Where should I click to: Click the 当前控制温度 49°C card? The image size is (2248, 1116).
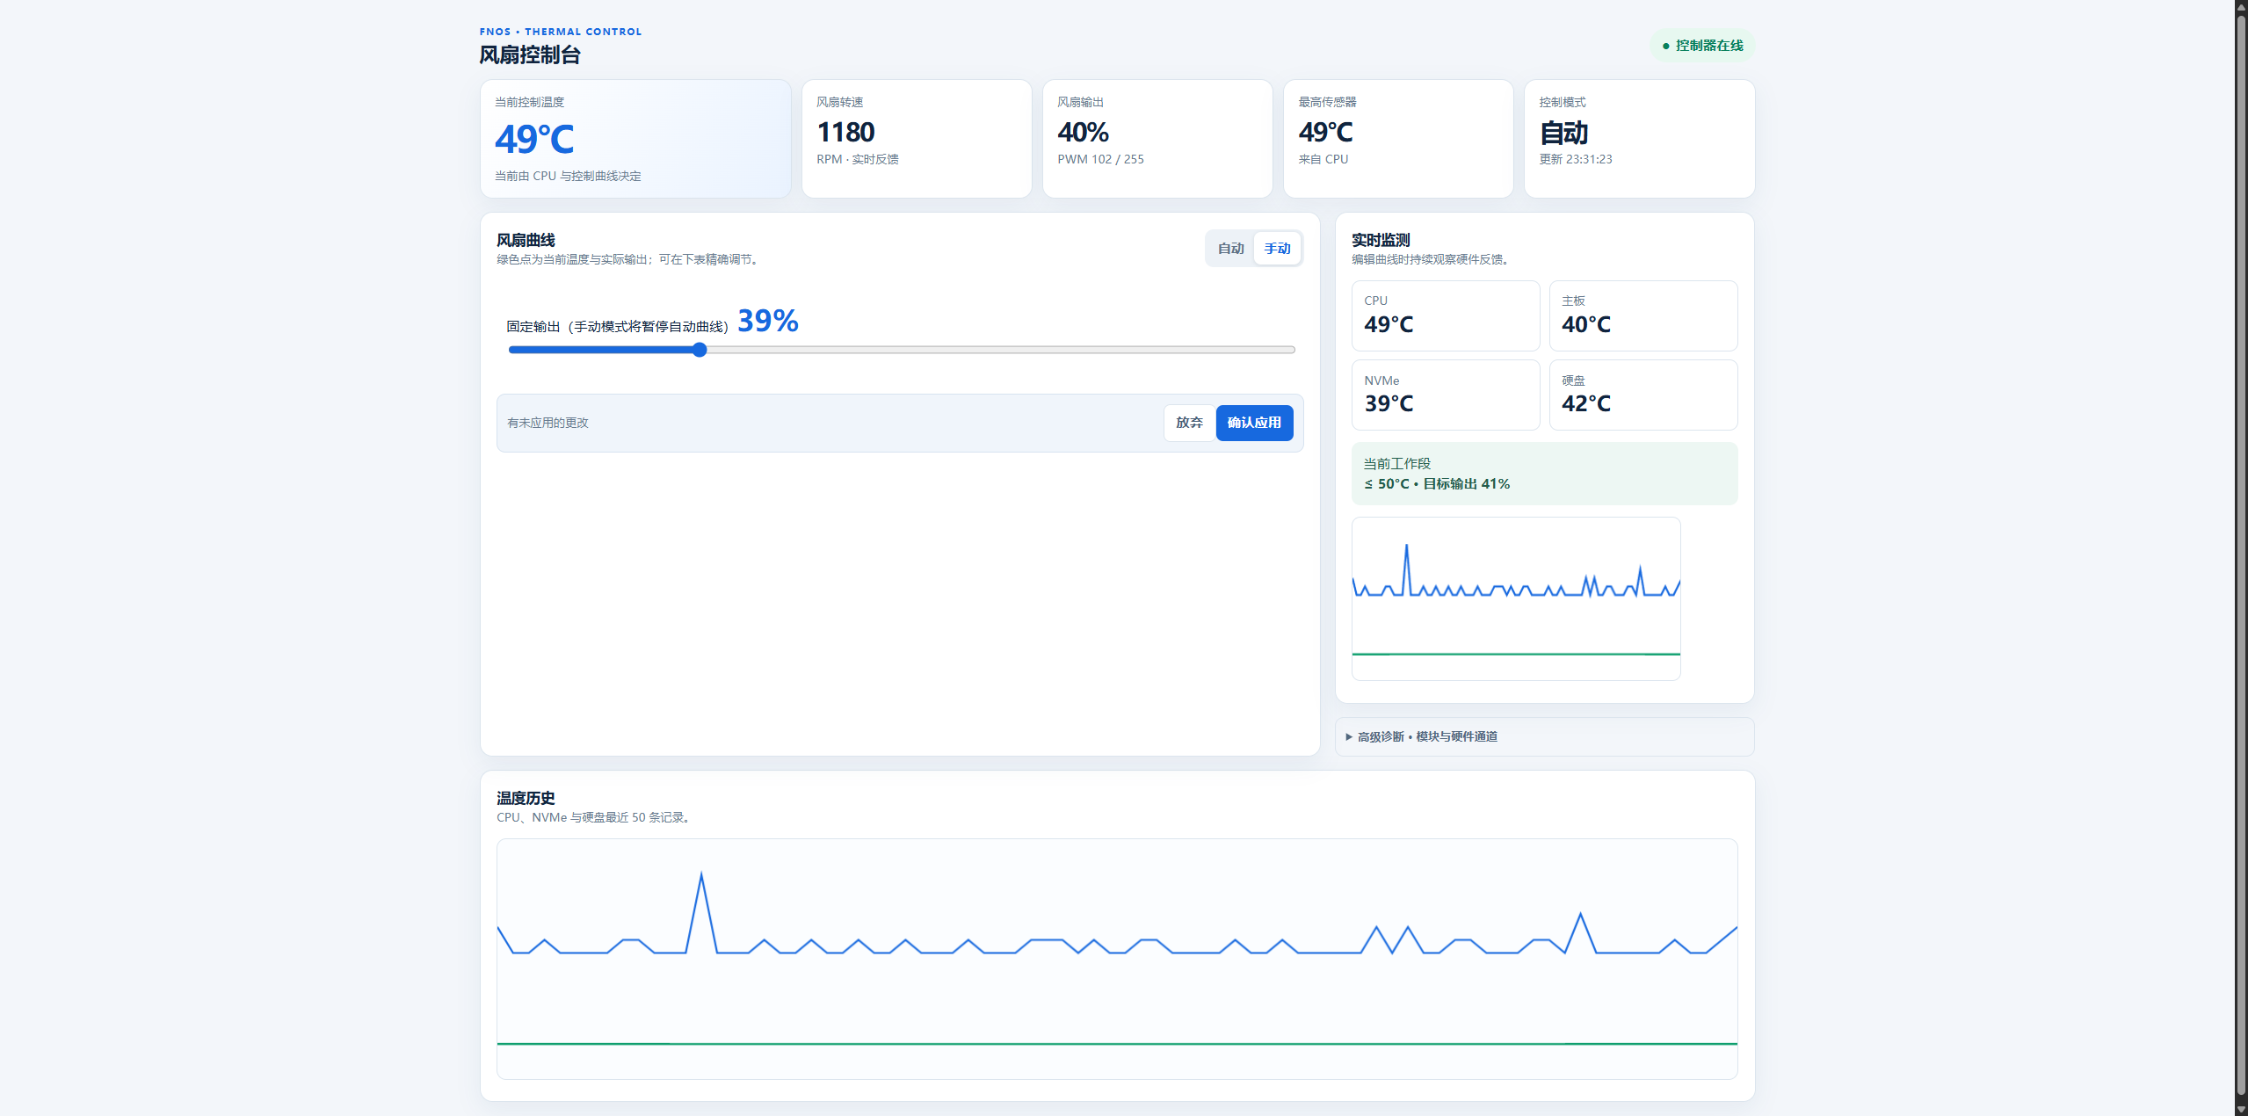(635, 139)
